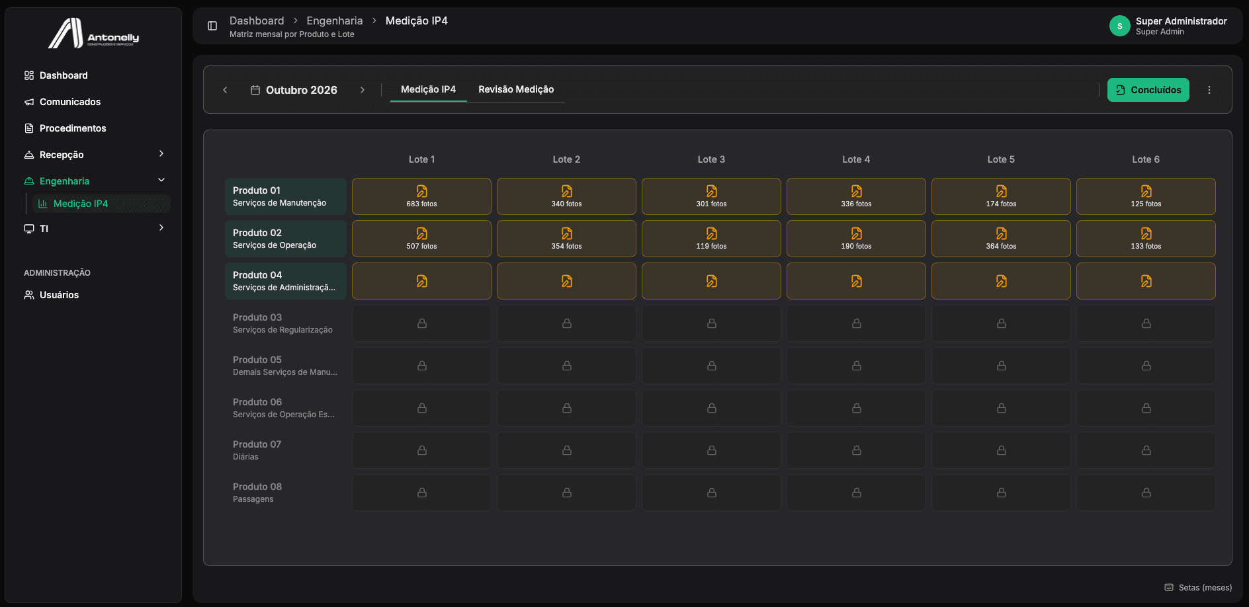This screenshot has height=607, width=1249.
Task: Click locked Produto 06 Lote 4 cell
Action: 856,408
